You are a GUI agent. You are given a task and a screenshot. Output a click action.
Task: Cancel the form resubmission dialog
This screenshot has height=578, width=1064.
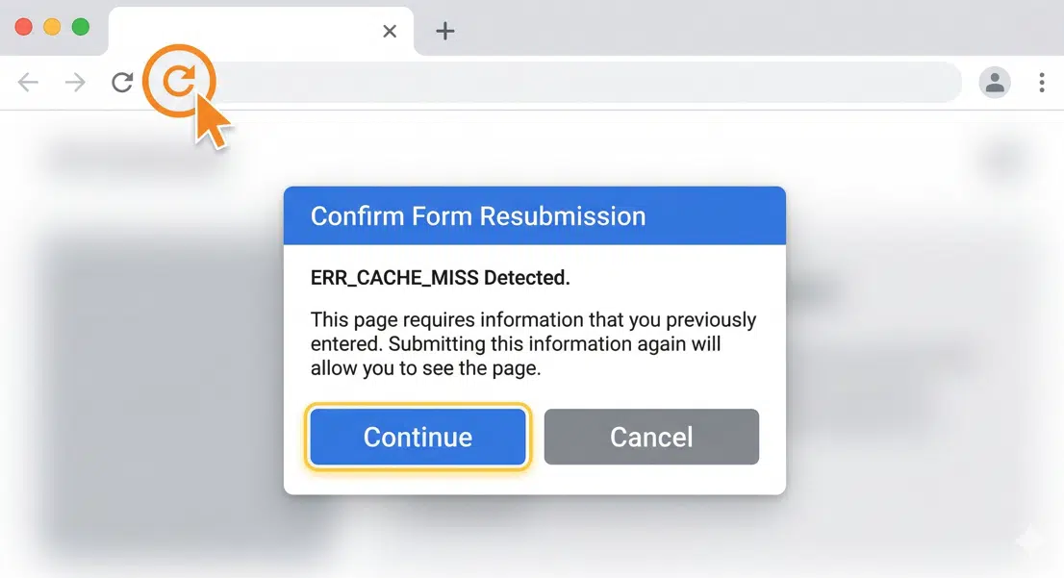point(651,437)
